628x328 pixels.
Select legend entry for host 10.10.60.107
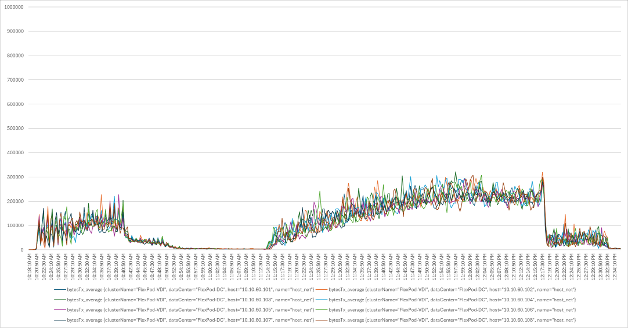pyautogui.click(x=184, y=320)
